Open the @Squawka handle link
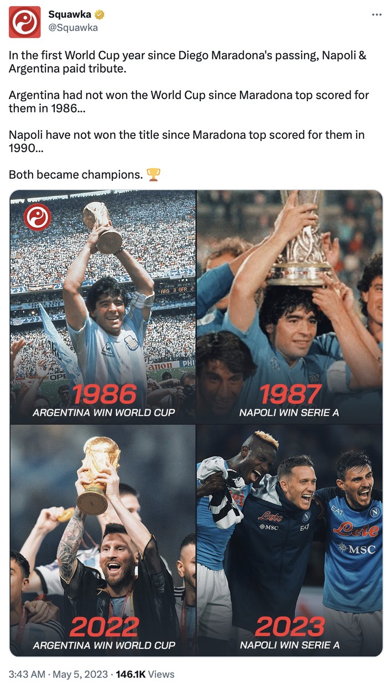This screenshot has height=687, width=387. (73, 28)
